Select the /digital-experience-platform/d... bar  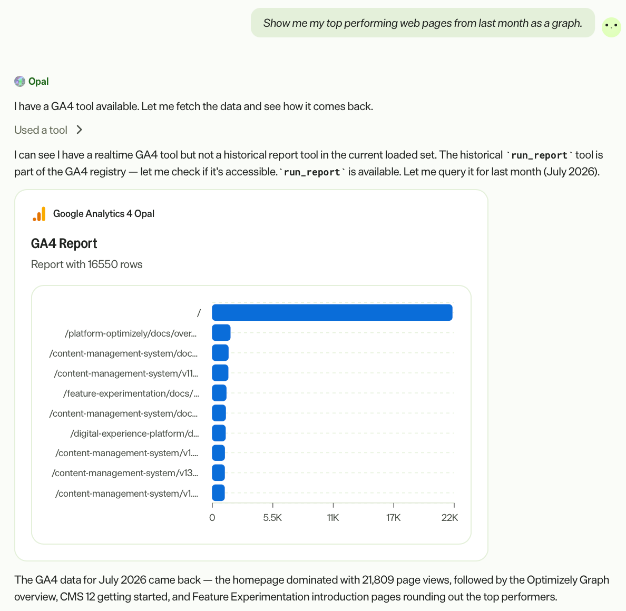(219, 433)
